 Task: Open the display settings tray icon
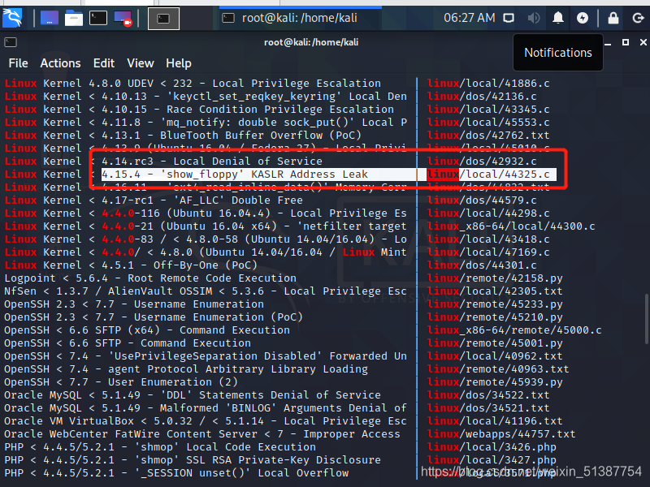[509, 18]
